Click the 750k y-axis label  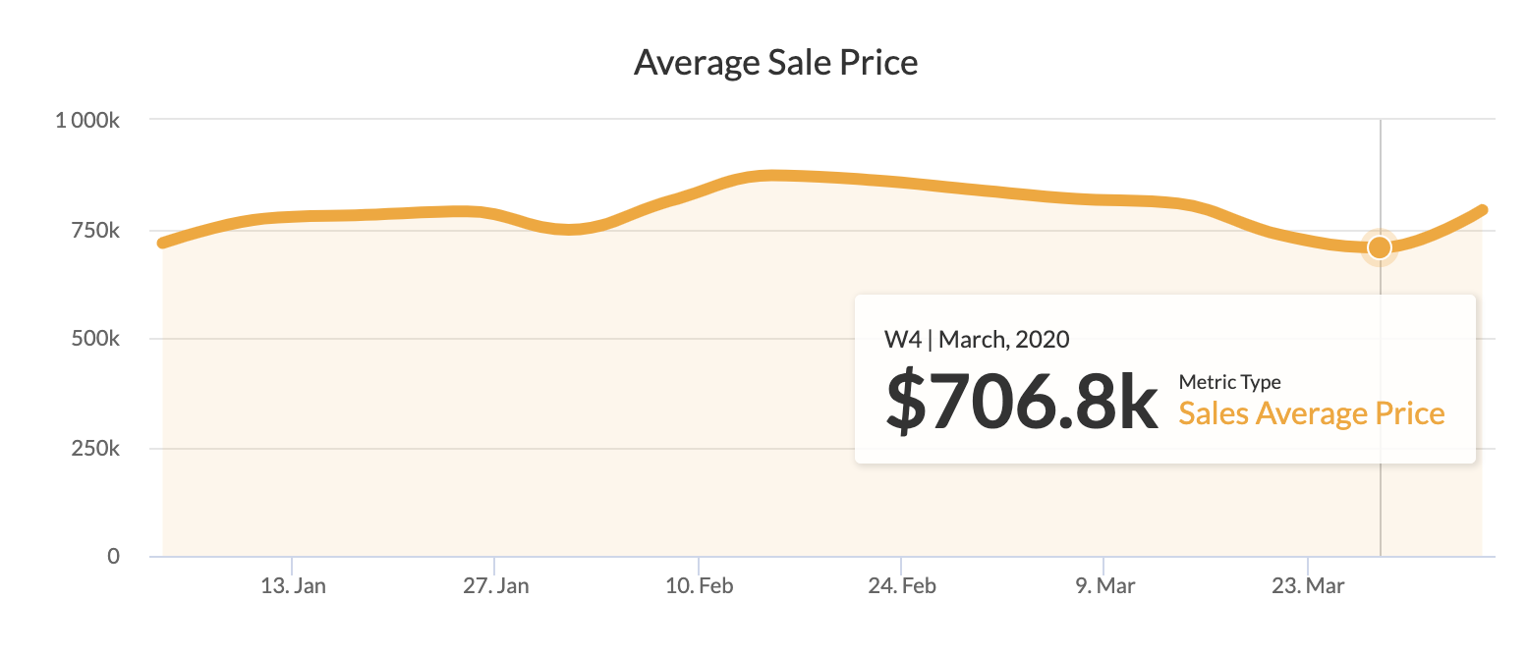98,231
